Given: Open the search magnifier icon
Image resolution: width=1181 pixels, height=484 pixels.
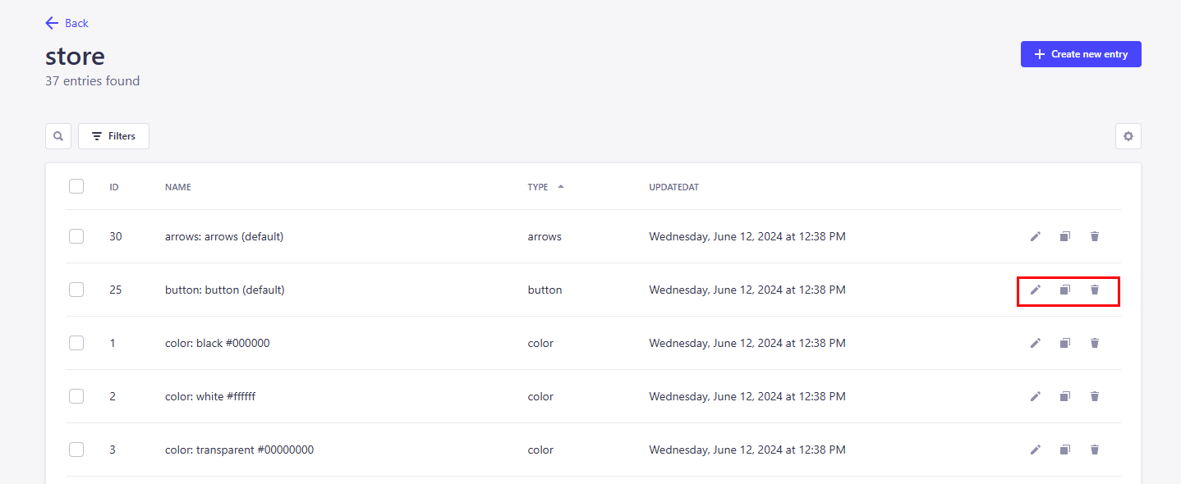Looking at the screenshot, I should coord(57,135).
